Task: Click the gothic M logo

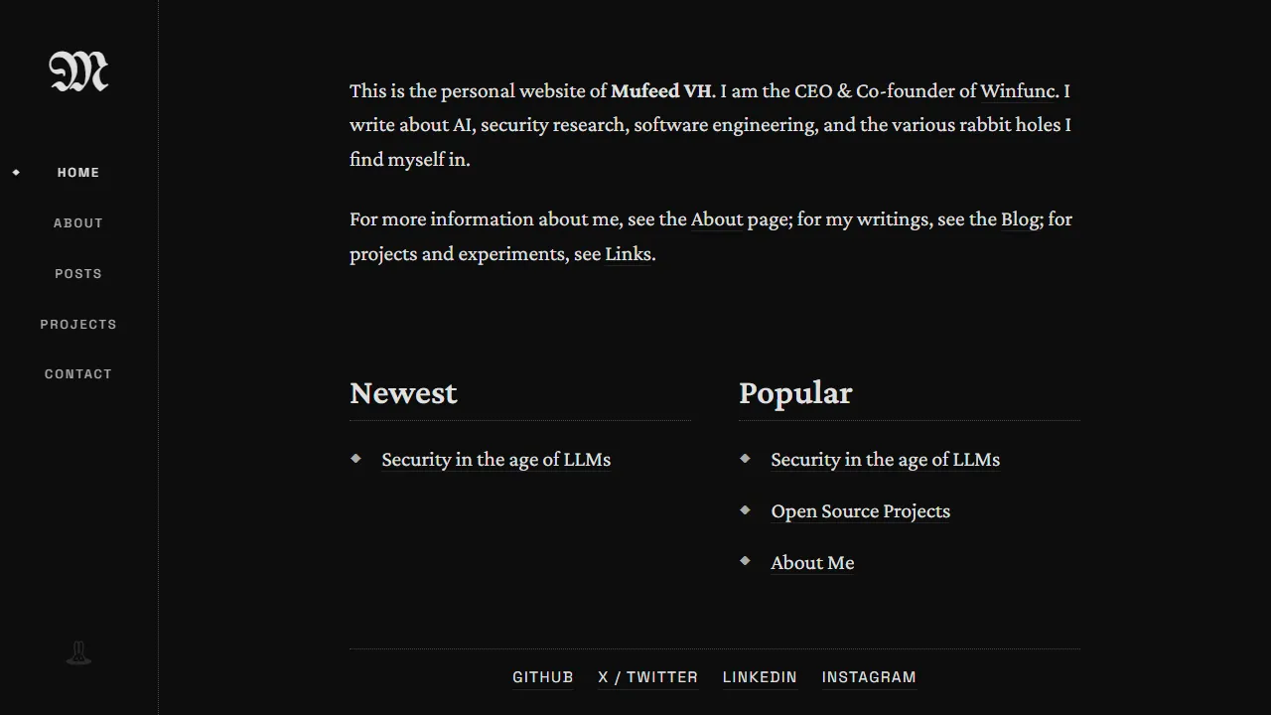Action: tap(78, 70)
